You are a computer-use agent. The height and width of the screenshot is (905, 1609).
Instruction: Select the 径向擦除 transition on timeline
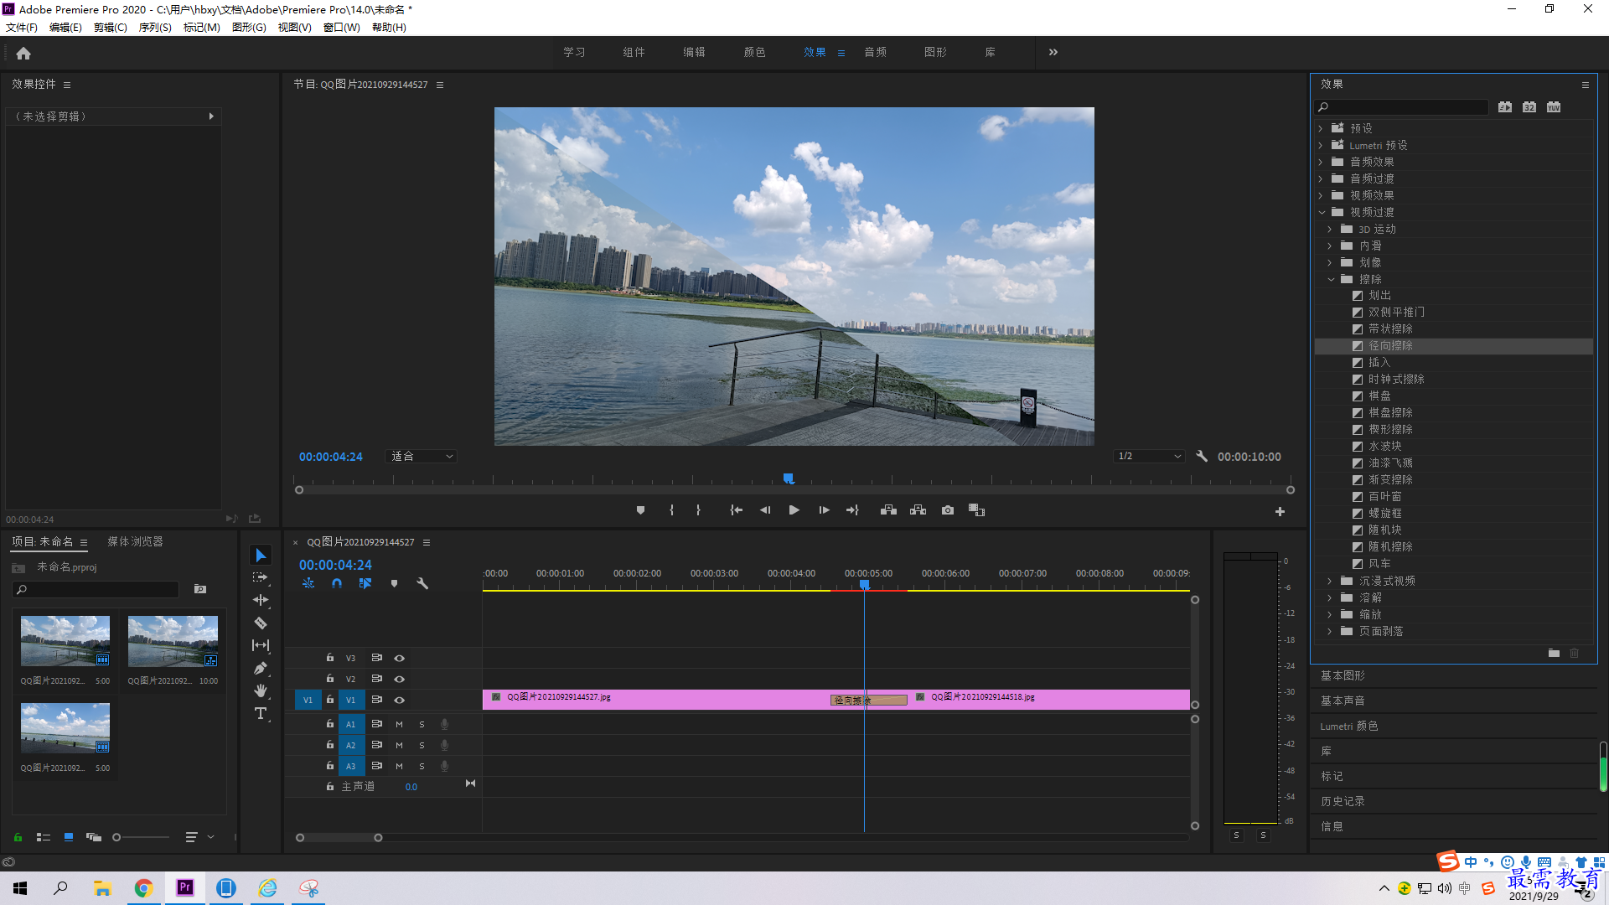tap(868, 700)
